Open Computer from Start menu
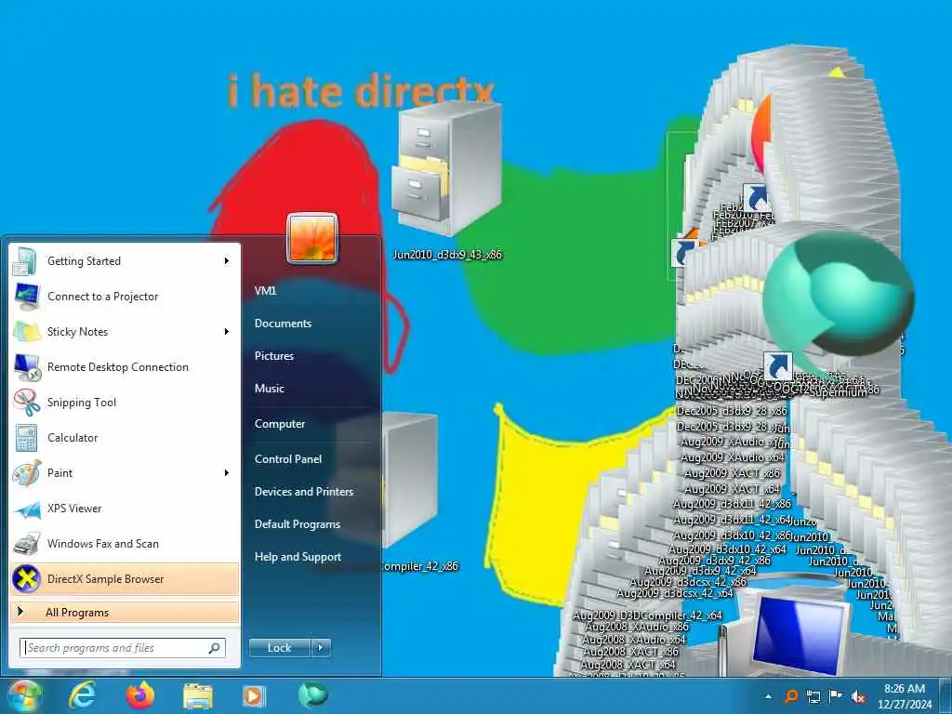Image resolution: width=952 pixels, height=714 pixels. pos(280,423)
